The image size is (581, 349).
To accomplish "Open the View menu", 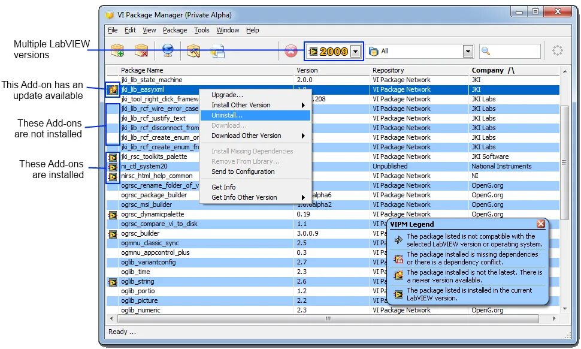I will coord(149,30).
